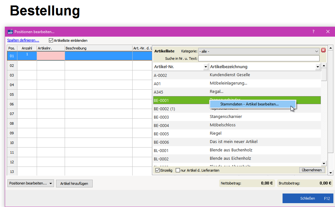
Task: Click the help question mark in title bar
Action: point(313,32)
